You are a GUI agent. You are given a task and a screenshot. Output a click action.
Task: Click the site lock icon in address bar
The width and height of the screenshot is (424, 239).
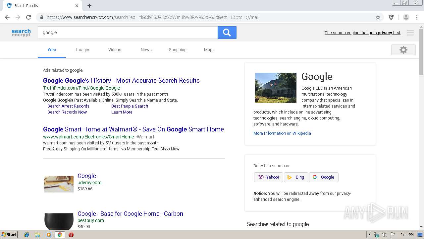point(42,17)
